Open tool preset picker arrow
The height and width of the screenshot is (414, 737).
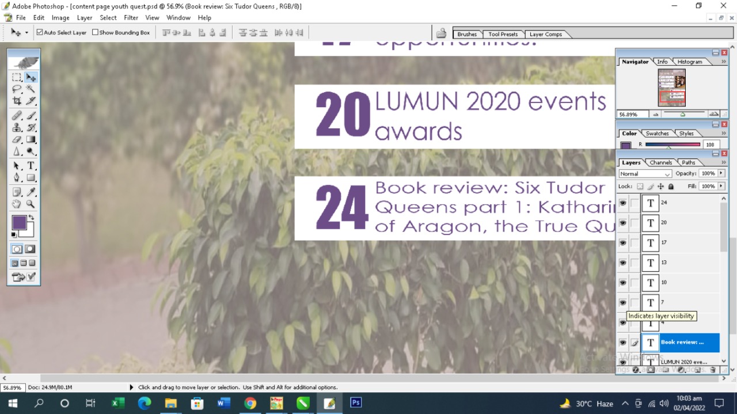(x=26, y=33)
